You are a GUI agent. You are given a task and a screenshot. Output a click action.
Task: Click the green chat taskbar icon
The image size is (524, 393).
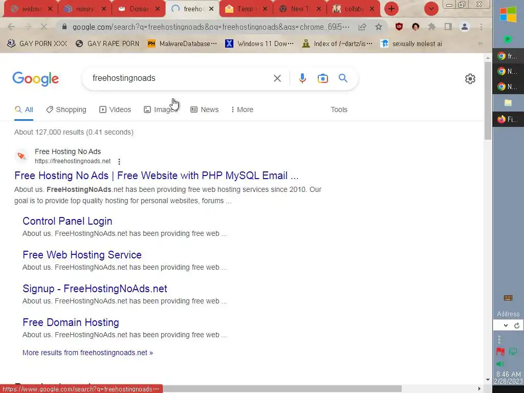508,39
